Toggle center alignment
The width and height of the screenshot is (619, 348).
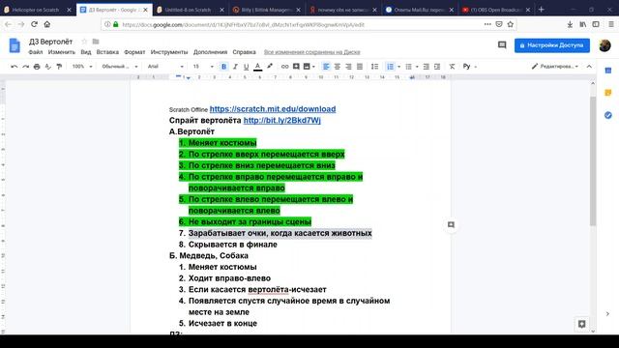pos(338,67)
